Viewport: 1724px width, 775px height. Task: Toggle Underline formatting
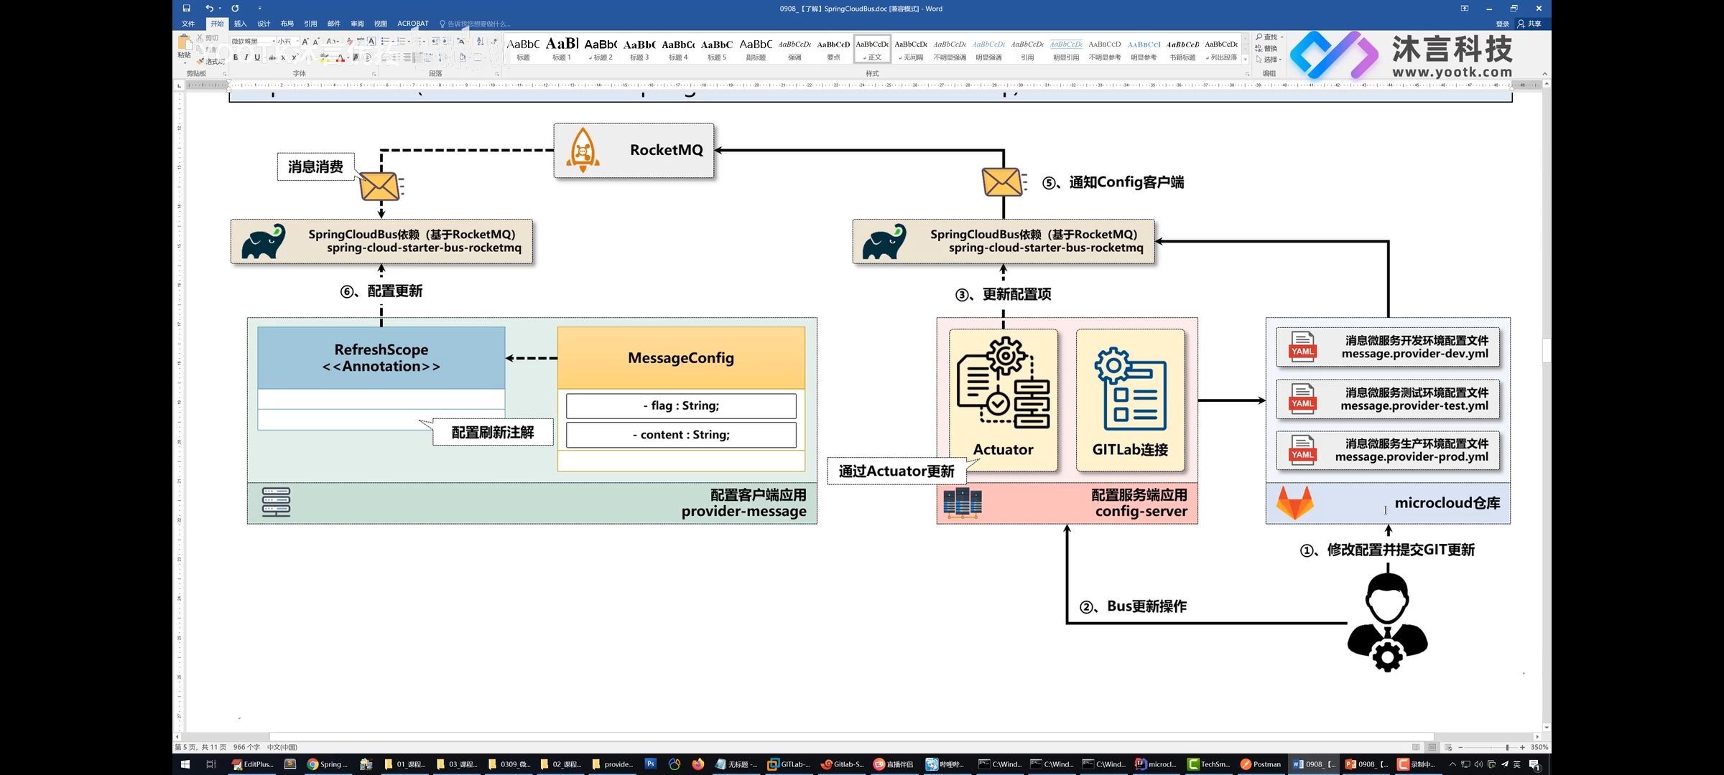point(257,57)
